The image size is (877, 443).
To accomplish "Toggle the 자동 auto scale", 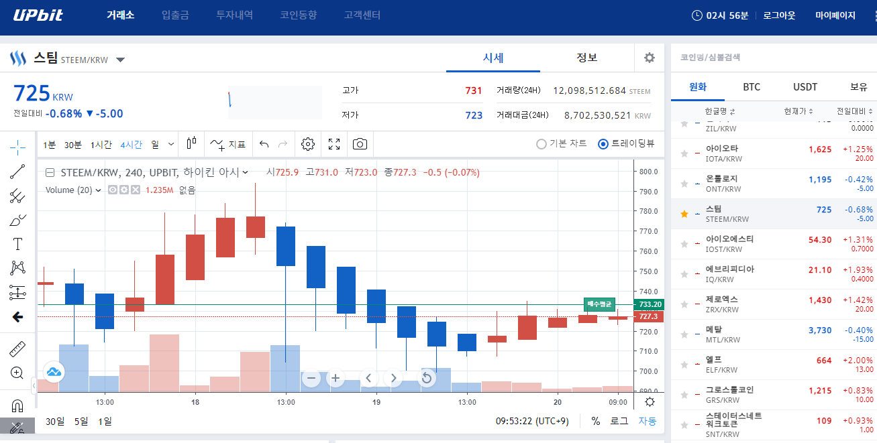I will tap(648, 421).
